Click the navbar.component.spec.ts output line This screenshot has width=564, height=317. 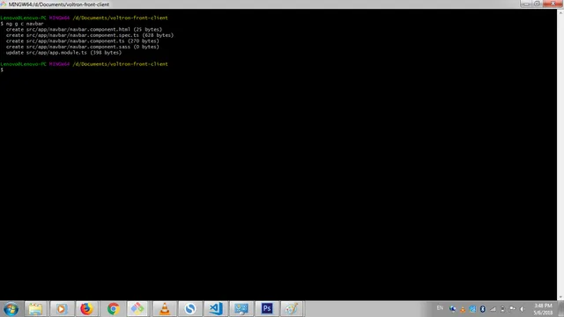tap(90, 35)
